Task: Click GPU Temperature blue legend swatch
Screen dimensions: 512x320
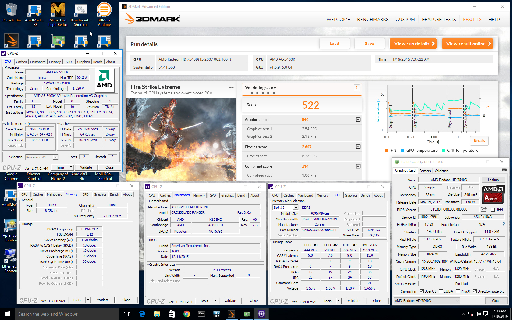Action: (402, 151)
